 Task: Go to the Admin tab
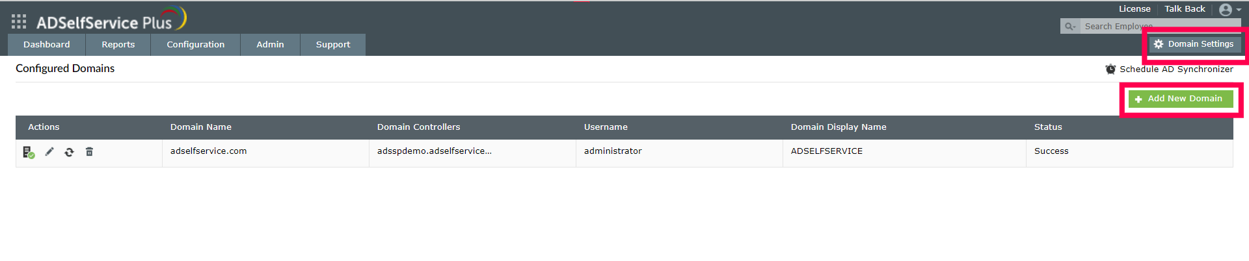pos(270,45)
